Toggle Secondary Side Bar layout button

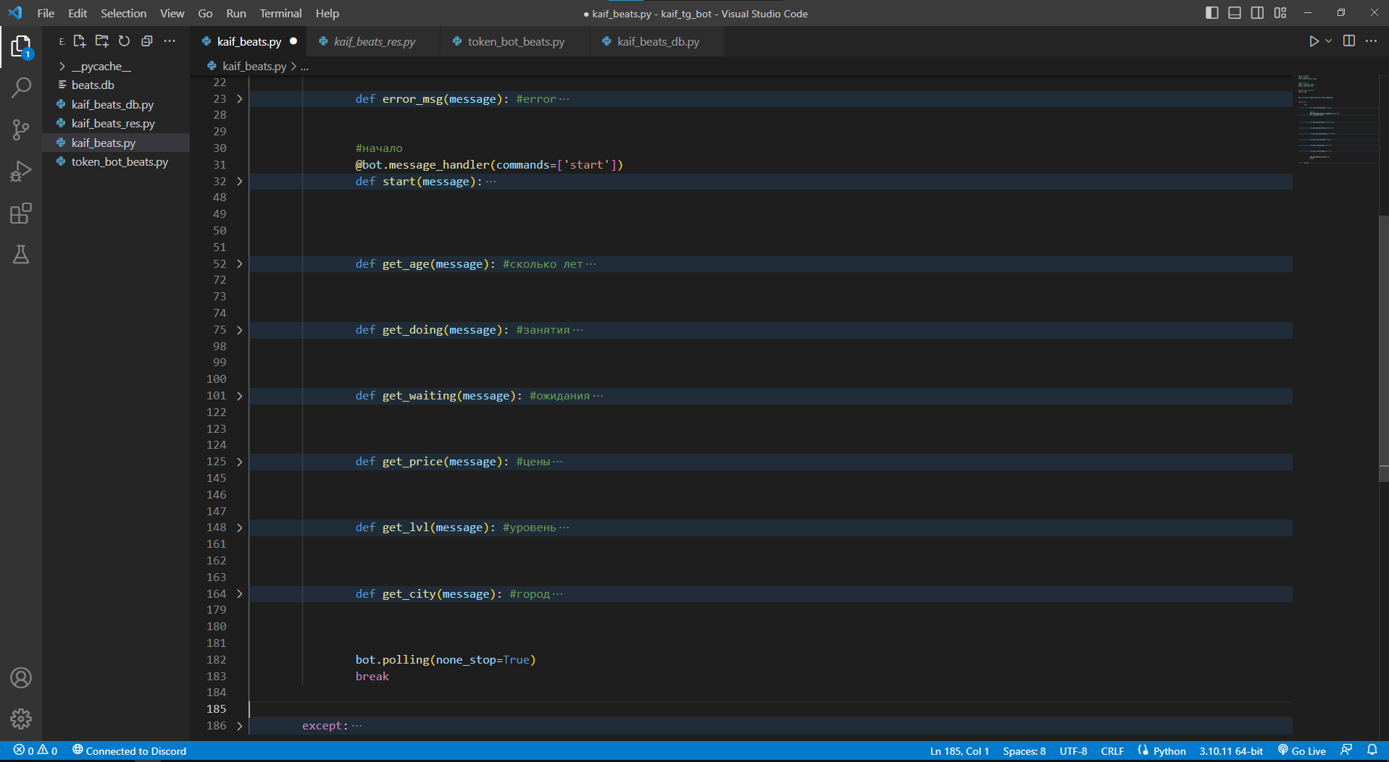point(1257,13)
